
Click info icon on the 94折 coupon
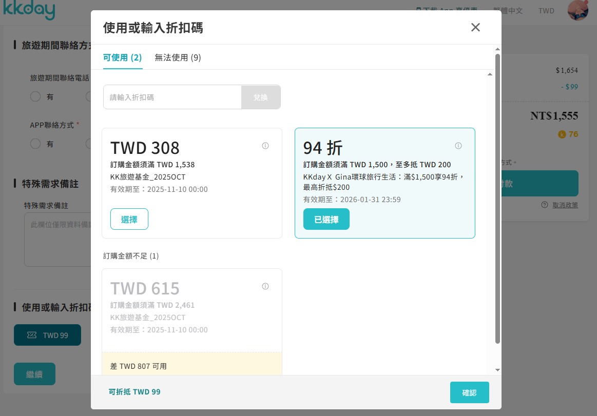[458, 146]
